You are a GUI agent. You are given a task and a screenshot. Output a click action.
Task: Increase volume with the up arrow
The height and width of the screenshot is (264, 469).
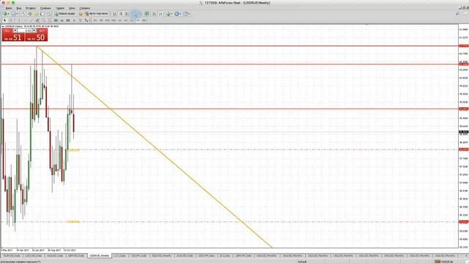(34, 31)
